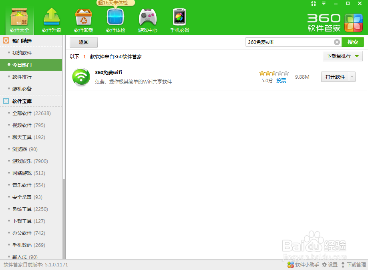The height and width of the screenshot is (270, 368).
Task: Open the title bar main menu arrow
Action: click(x=324, y=3)
